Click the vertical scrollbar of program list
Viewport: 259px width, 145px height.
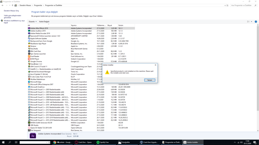tap(258, 68)
